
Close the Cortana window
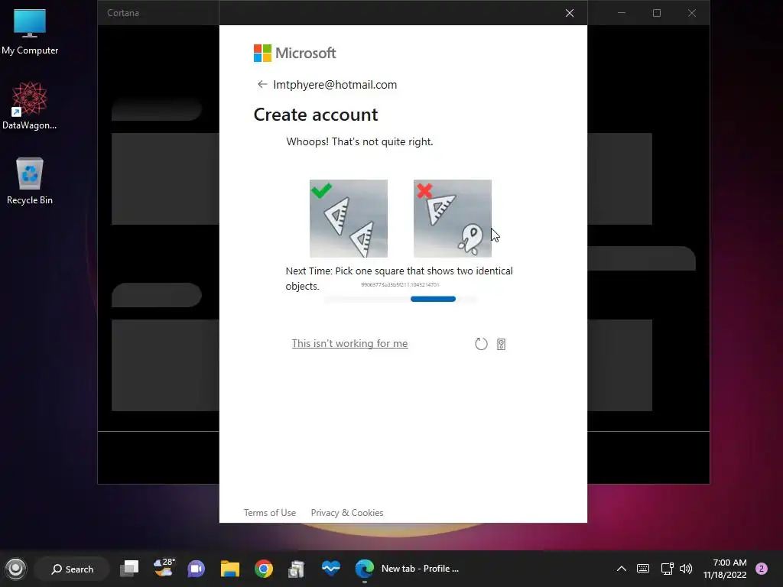tap(691, 13)
